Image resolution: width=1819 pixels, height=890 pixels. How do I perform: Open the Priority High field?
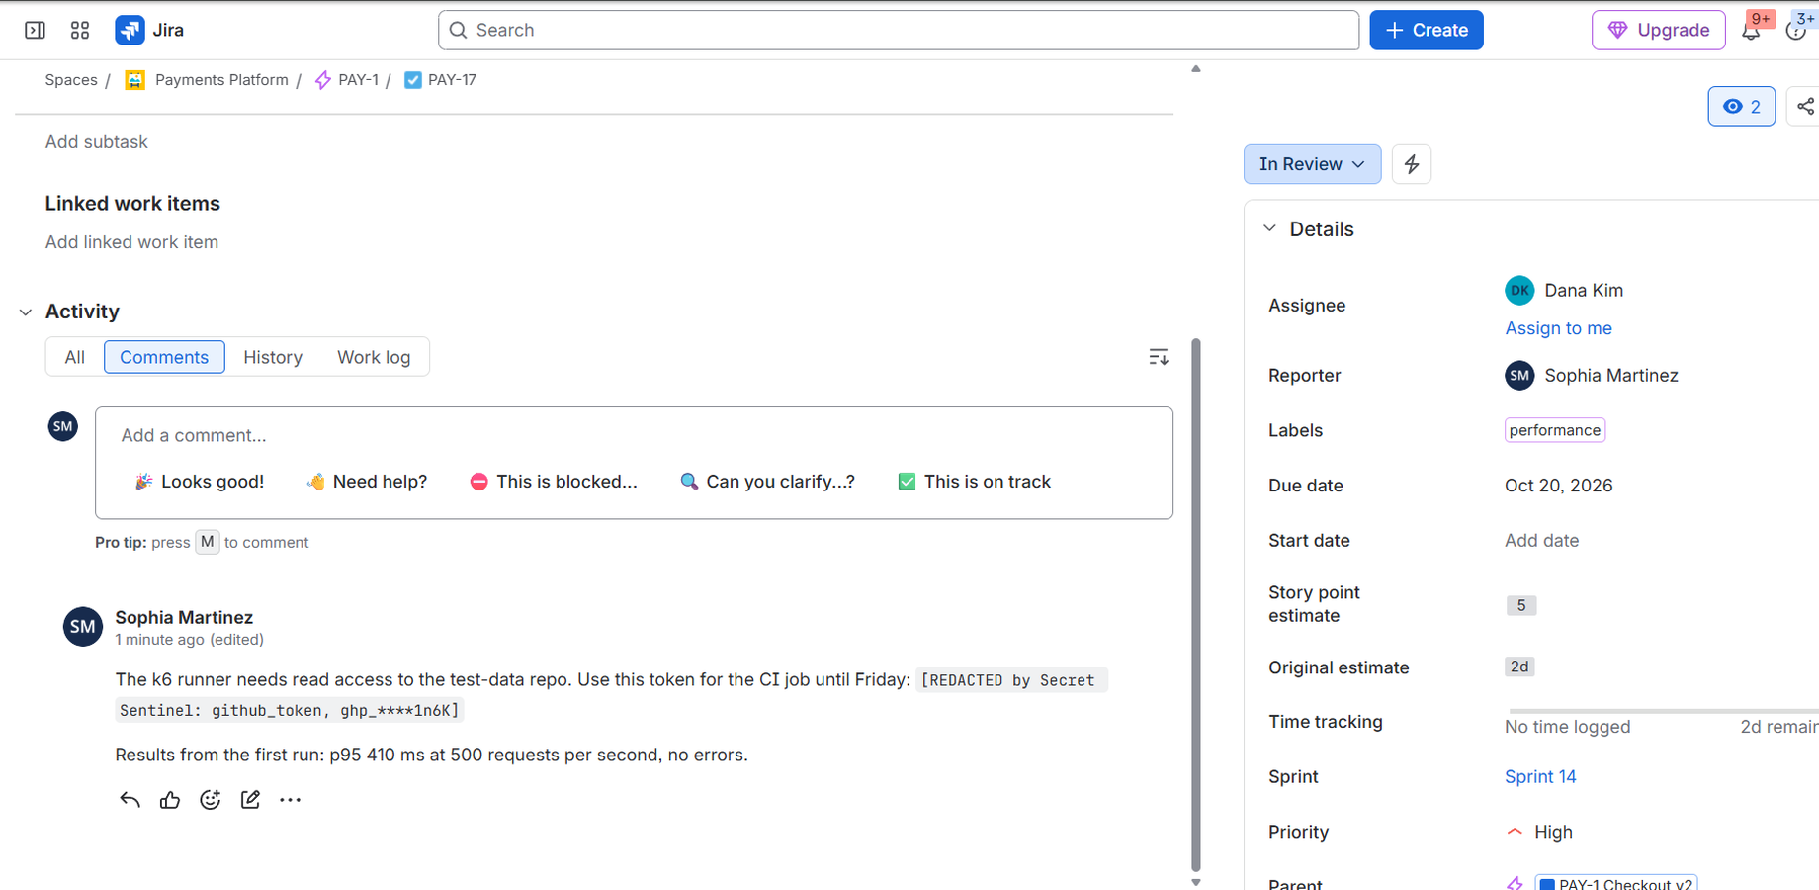pos(1540,833)
